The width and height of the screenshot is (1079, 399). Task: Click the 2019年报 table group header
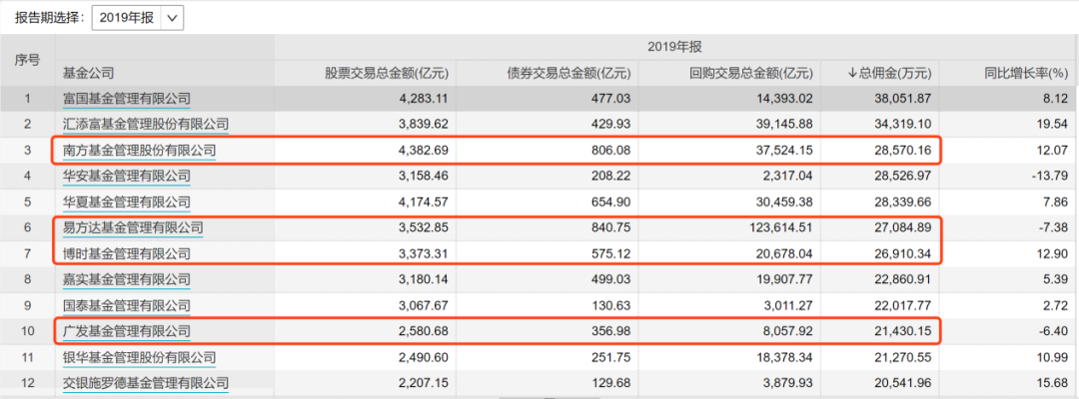click(x=674, y=47)
